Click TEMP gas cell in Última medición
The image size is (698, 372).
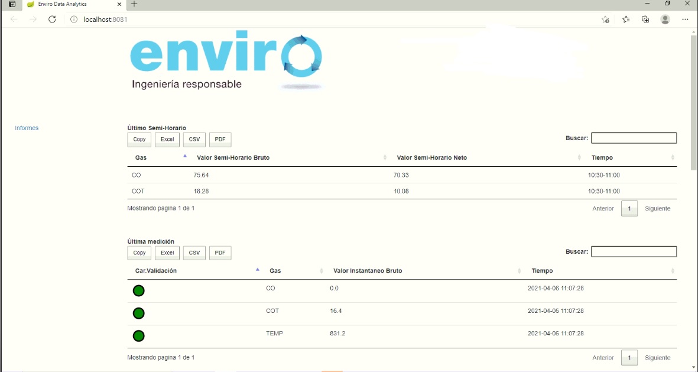(274, 333)
